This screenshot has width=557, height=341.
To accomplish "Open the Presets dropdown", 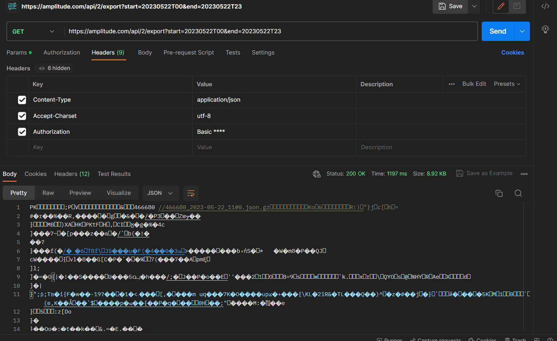I will [x=507, y=84].
